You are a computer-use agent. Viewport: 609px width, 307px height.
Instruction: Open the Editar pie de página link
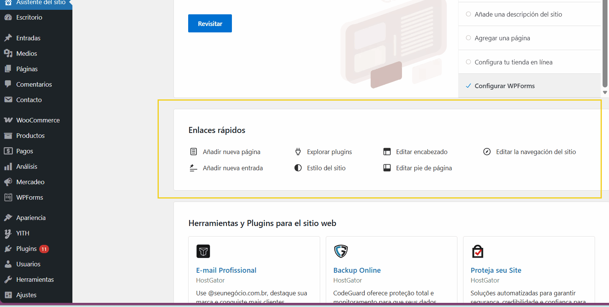[424, 168]
